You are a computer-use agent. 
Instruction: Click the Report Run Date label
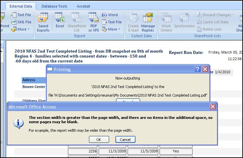[x=186, y=53]
